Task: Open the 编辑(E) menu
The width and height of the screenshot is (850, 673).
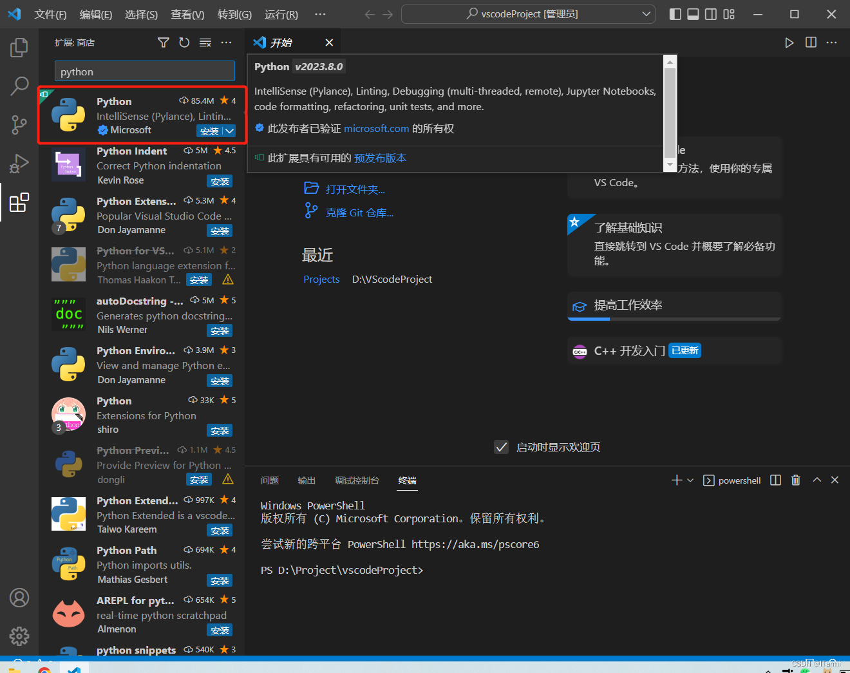Action: tap(96, 14)
